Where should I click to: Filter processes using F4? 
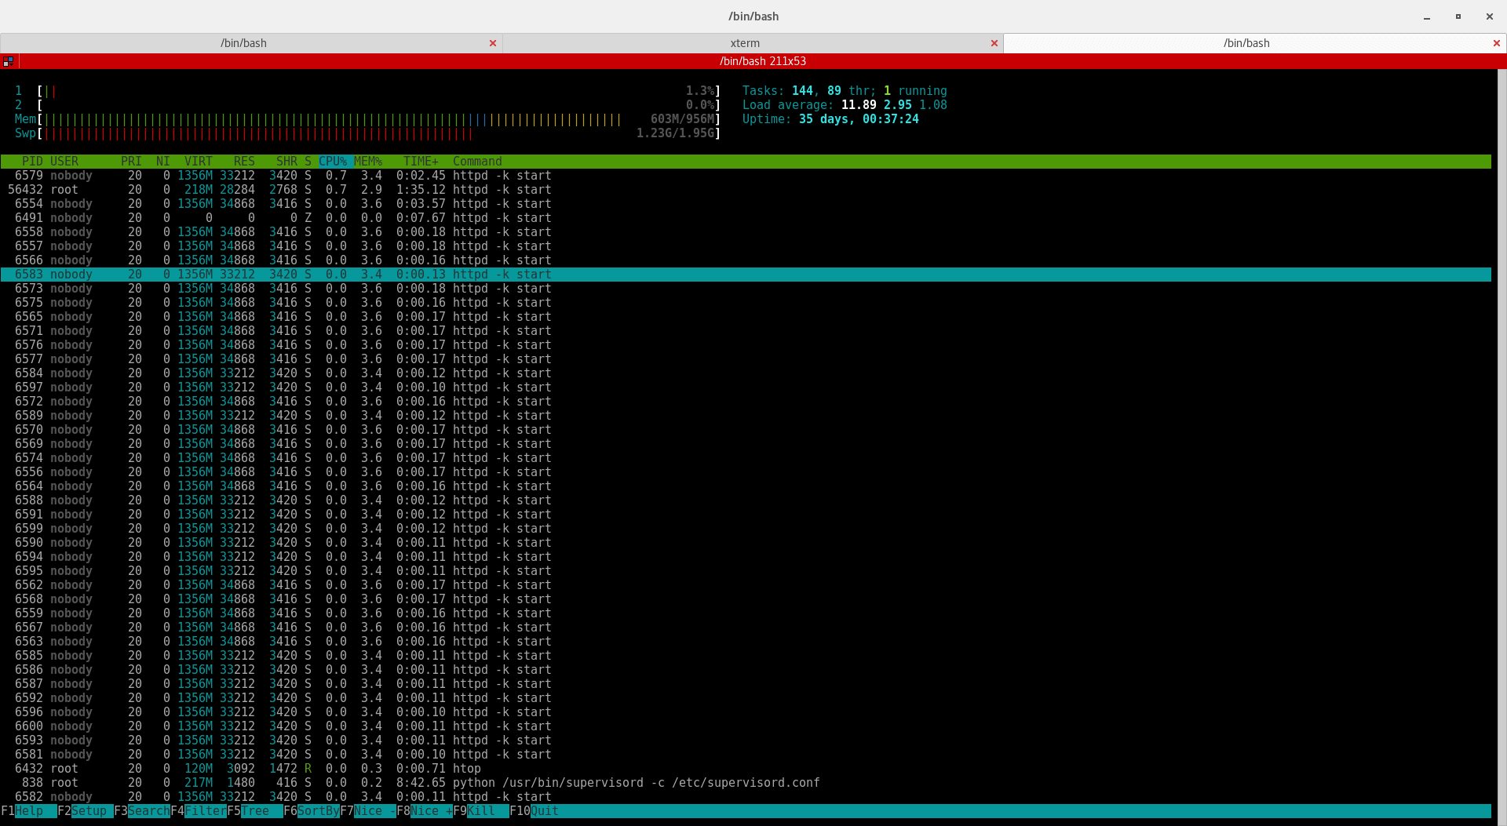coord(200,811)
